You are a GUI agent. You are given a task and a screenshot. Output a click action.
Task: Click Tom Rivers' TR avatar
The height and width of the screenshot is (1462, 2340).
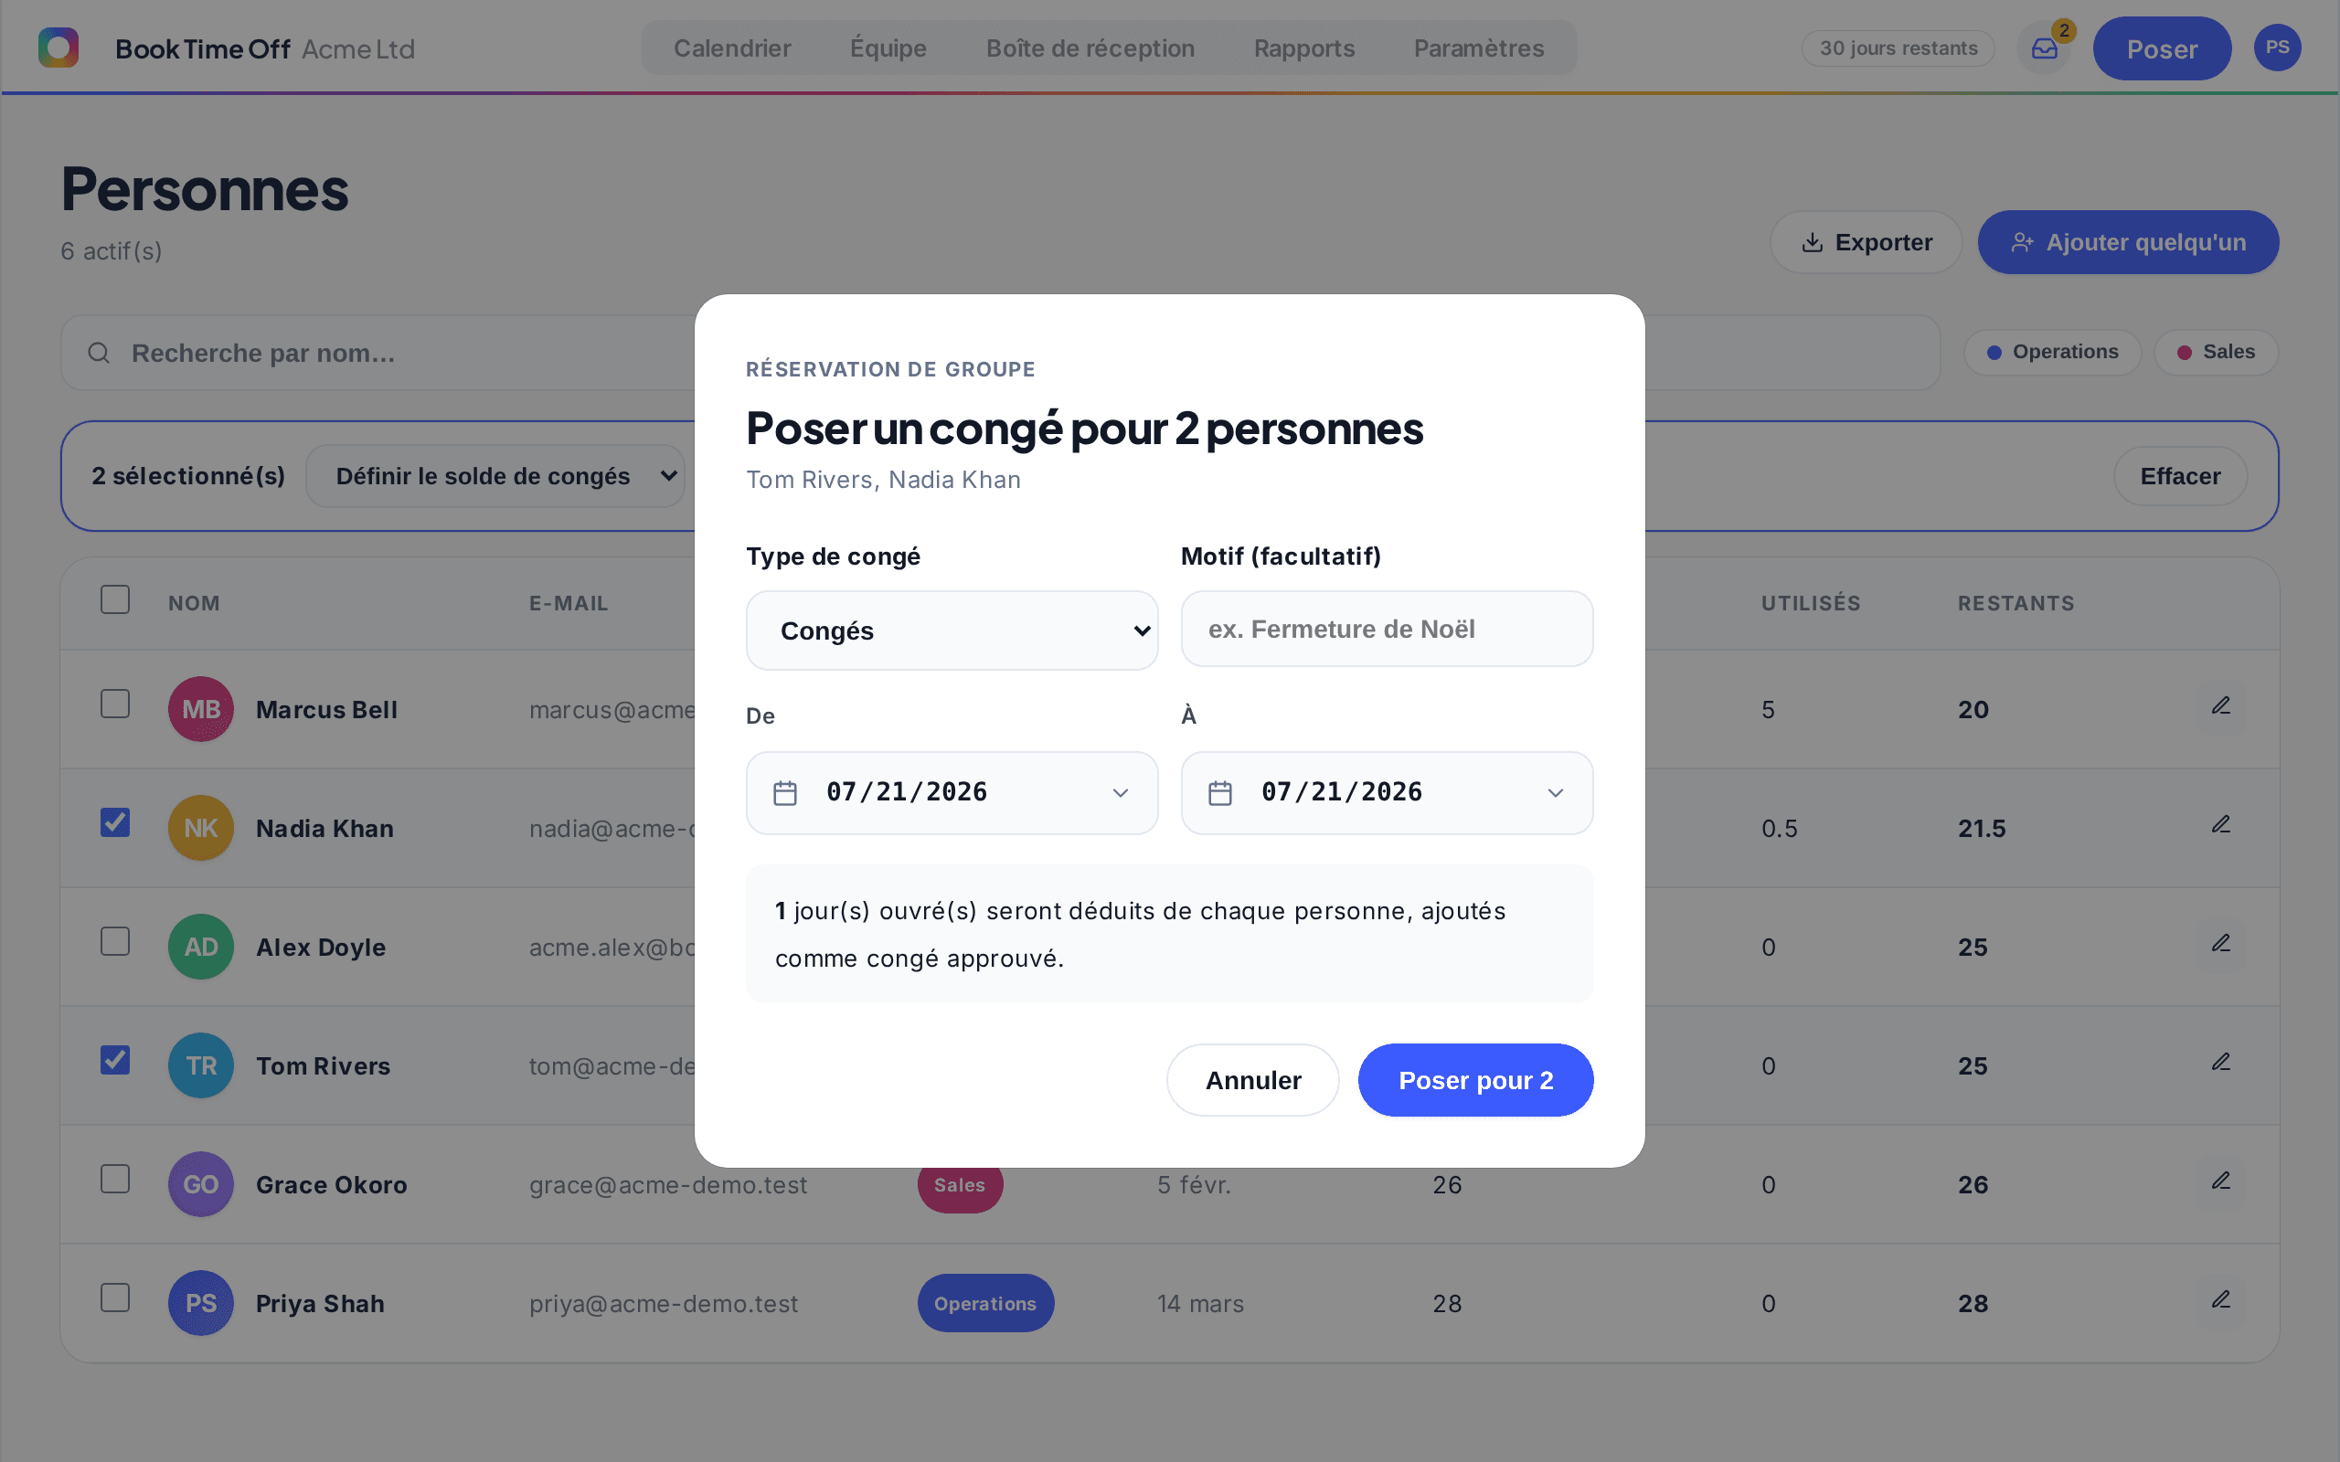[201, 1065]
